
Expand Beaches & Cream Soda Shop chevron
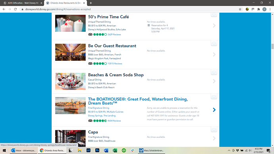click(x=214, y=81)
